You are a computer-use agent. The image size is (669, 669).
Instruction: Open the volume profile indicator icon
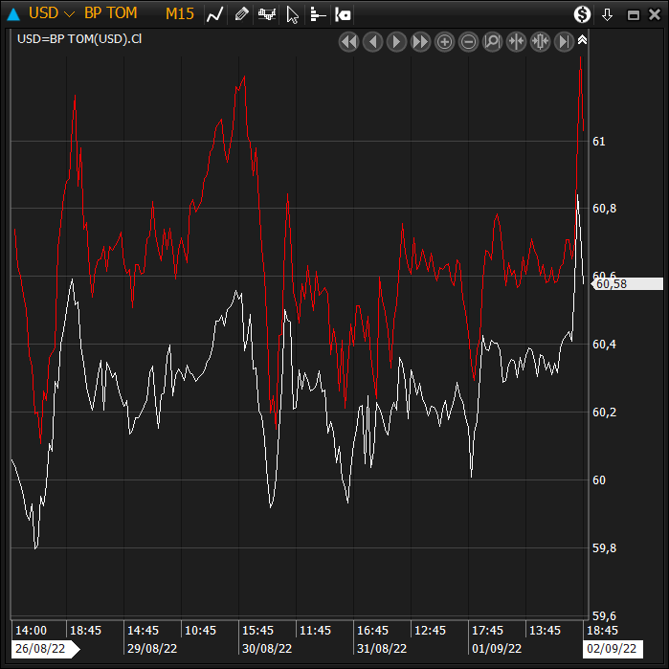click(318, 13)
